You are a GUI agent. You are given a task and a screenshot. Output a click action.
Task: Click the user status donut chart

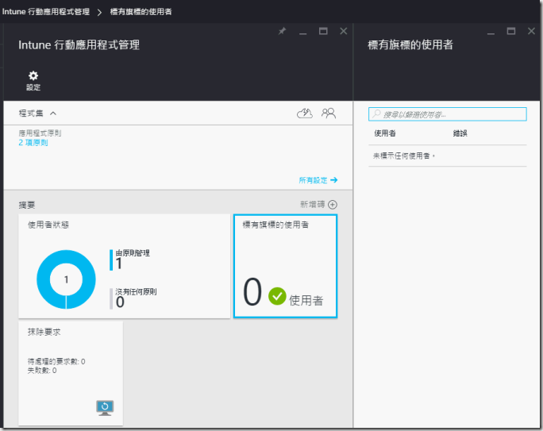66,279
